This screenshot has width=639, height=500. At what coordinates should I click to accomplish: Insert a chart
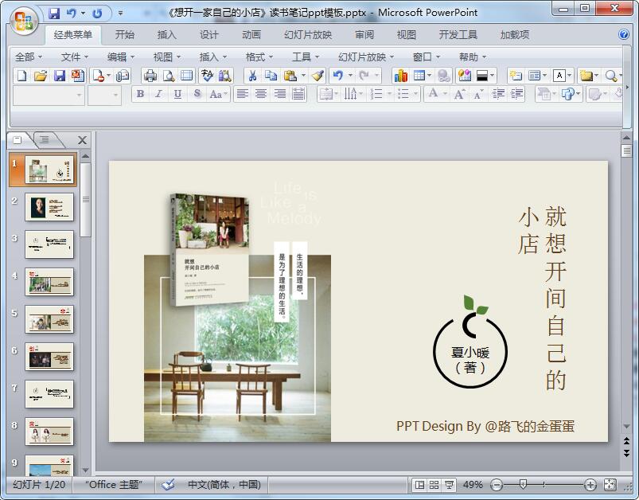pos(400,76)
